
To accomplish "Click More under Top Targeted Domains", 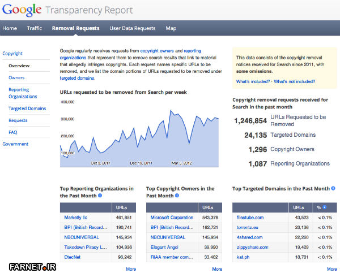I will (x=331, y=269).
